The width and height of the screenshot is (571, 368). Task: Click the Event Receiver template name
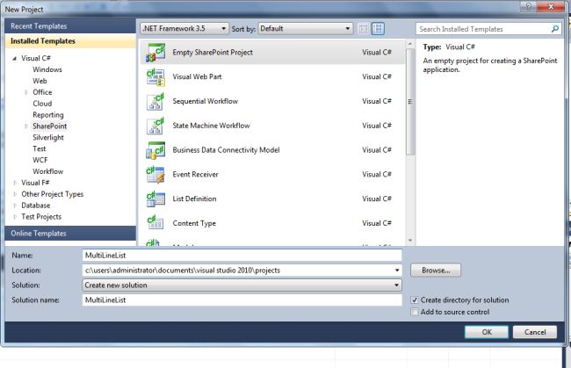[x=195, y=175]
